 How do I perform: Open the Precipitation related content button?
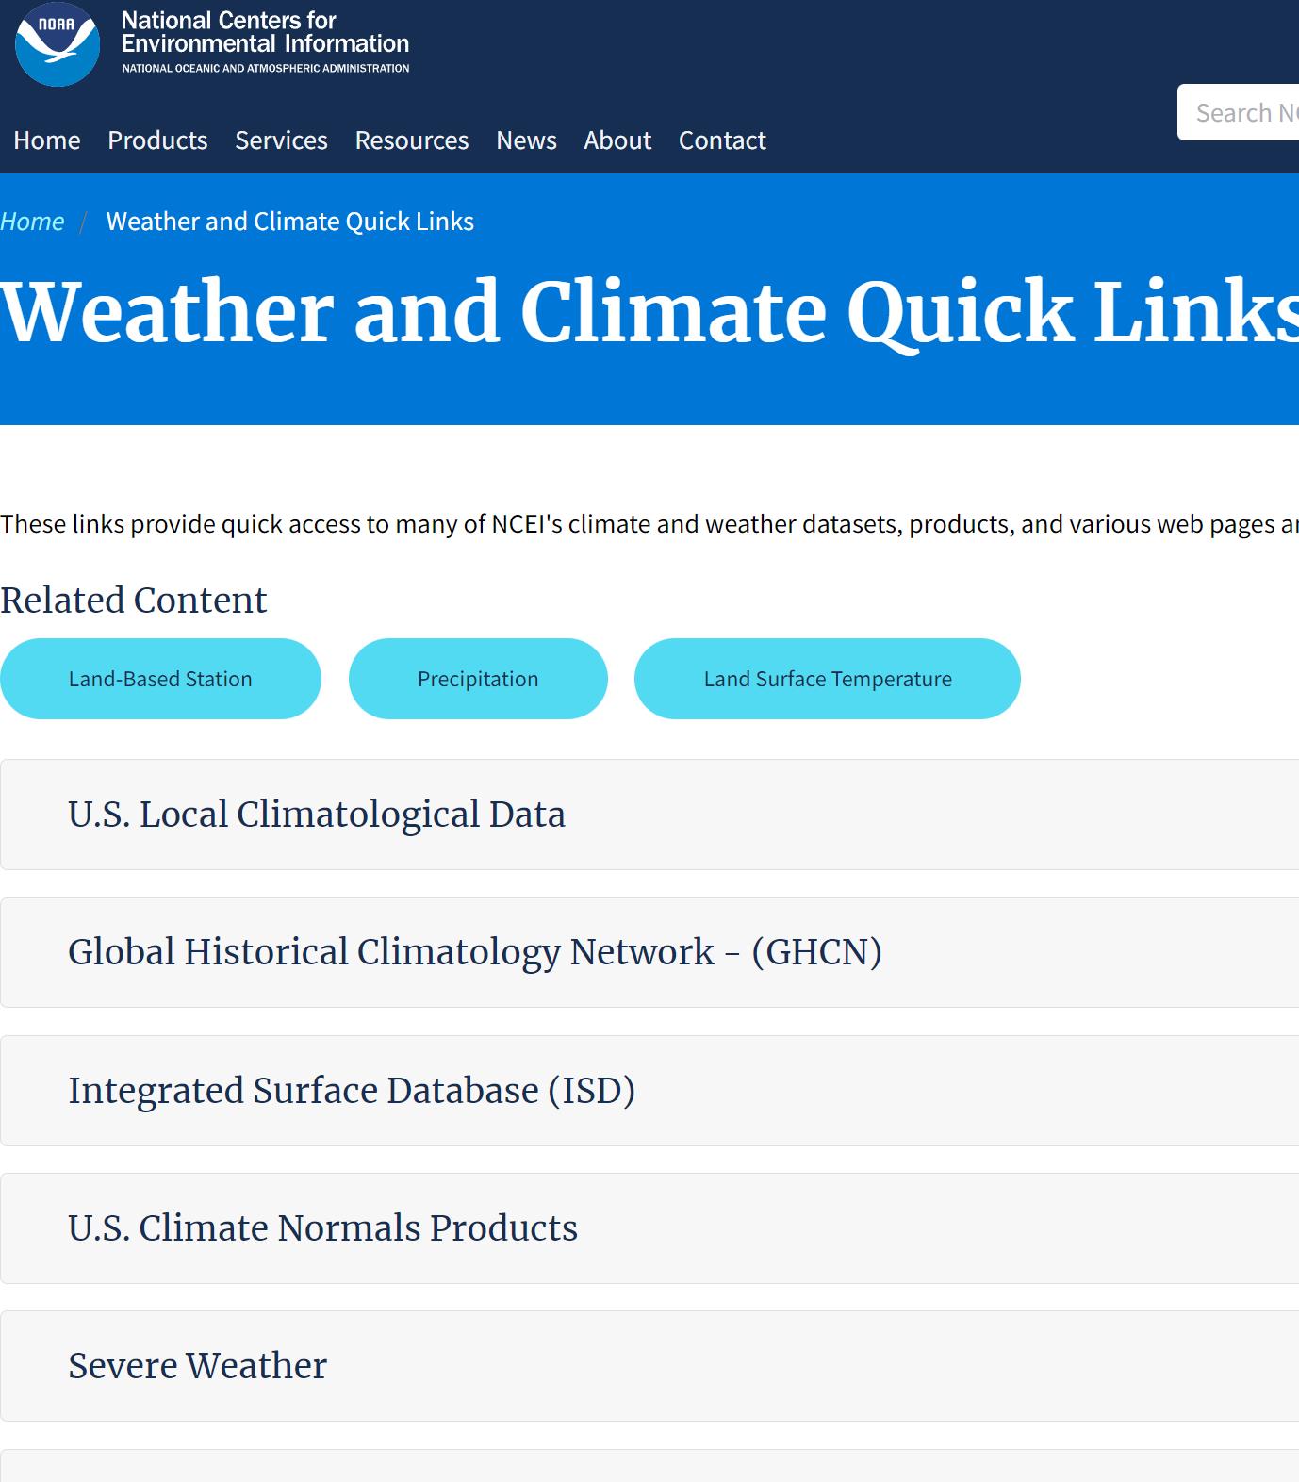478,679
